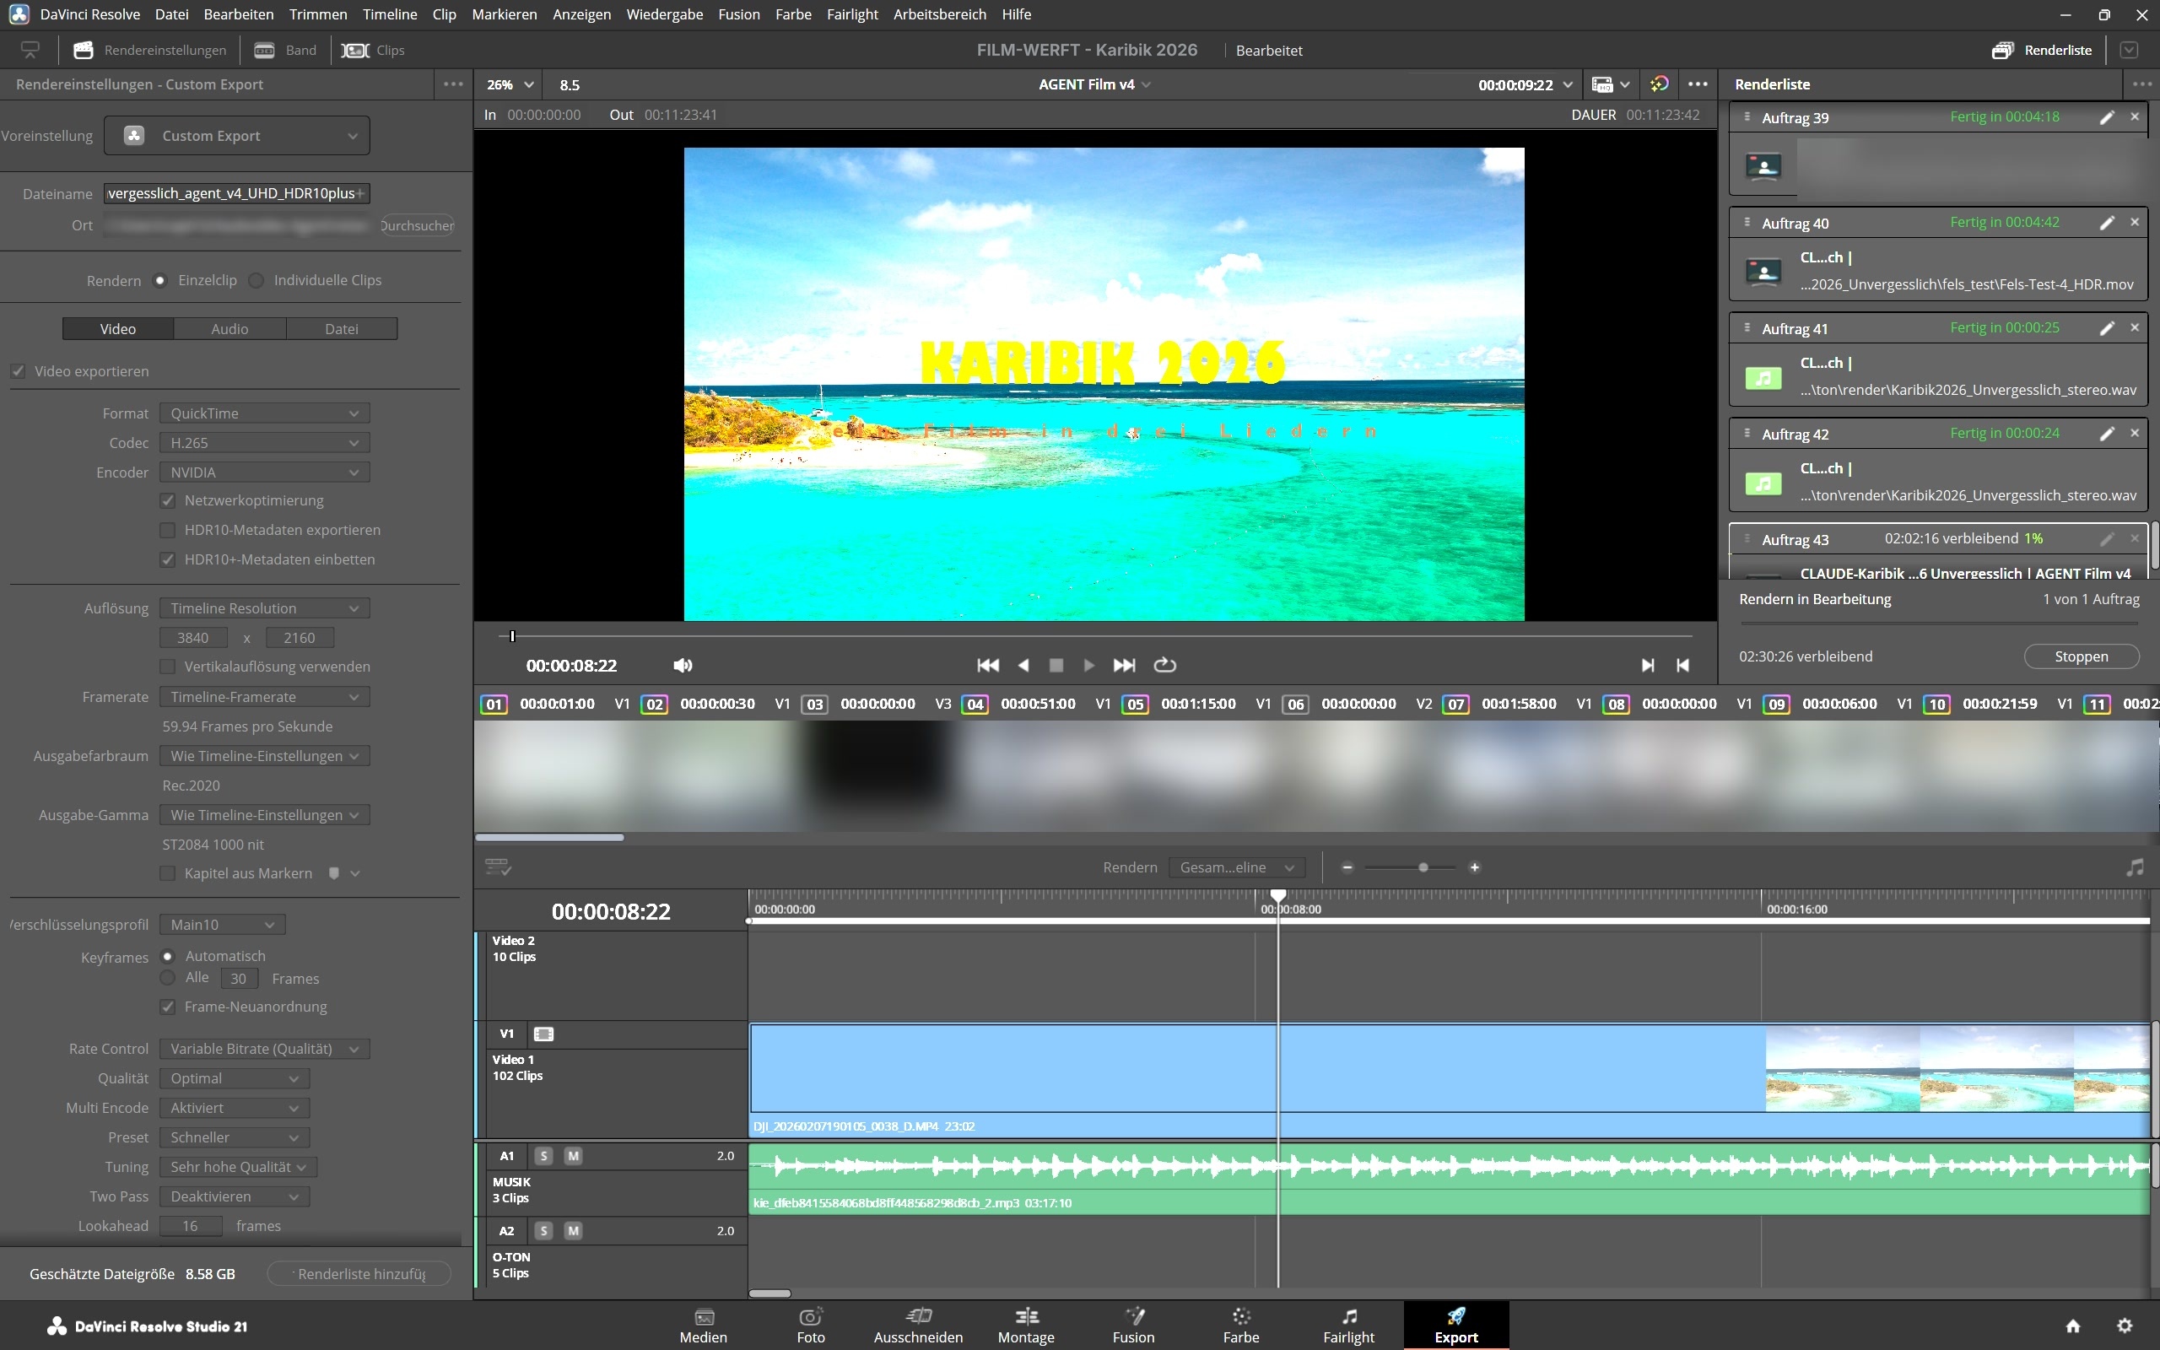Viewport: 2160px width, 1350px height.
Task: Open viewer zoom 26% dropdown
Action: (x=510, y=85)
